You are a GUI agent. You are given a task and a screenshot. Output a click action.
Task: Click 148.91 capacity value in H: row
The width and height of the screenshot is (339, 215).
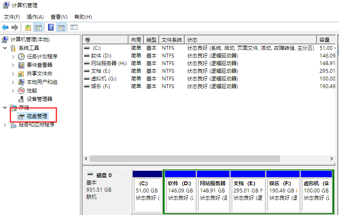328,63
